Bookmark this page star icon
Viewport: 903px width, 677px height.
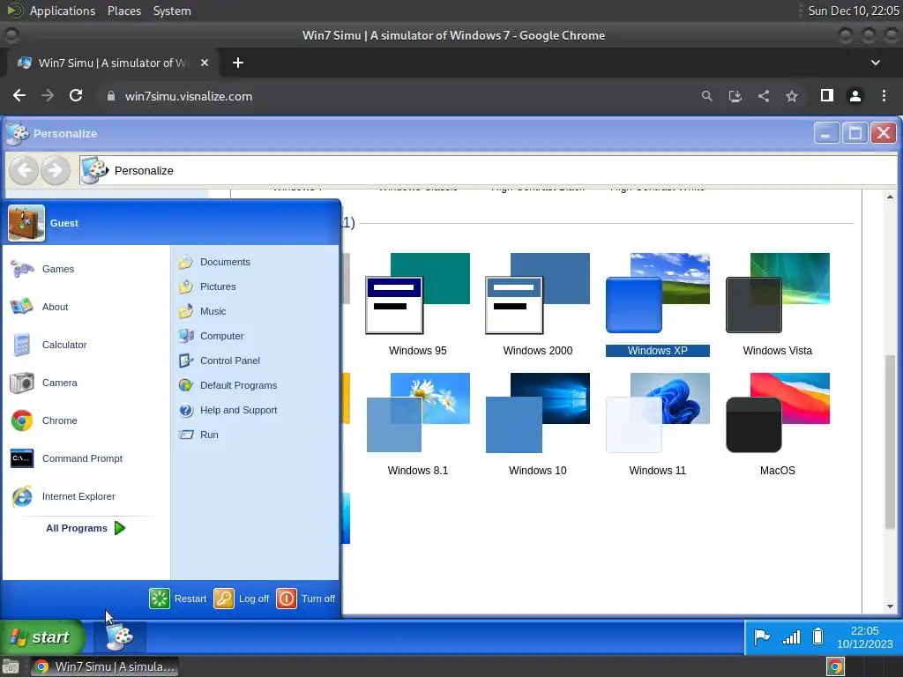[792, 96]
